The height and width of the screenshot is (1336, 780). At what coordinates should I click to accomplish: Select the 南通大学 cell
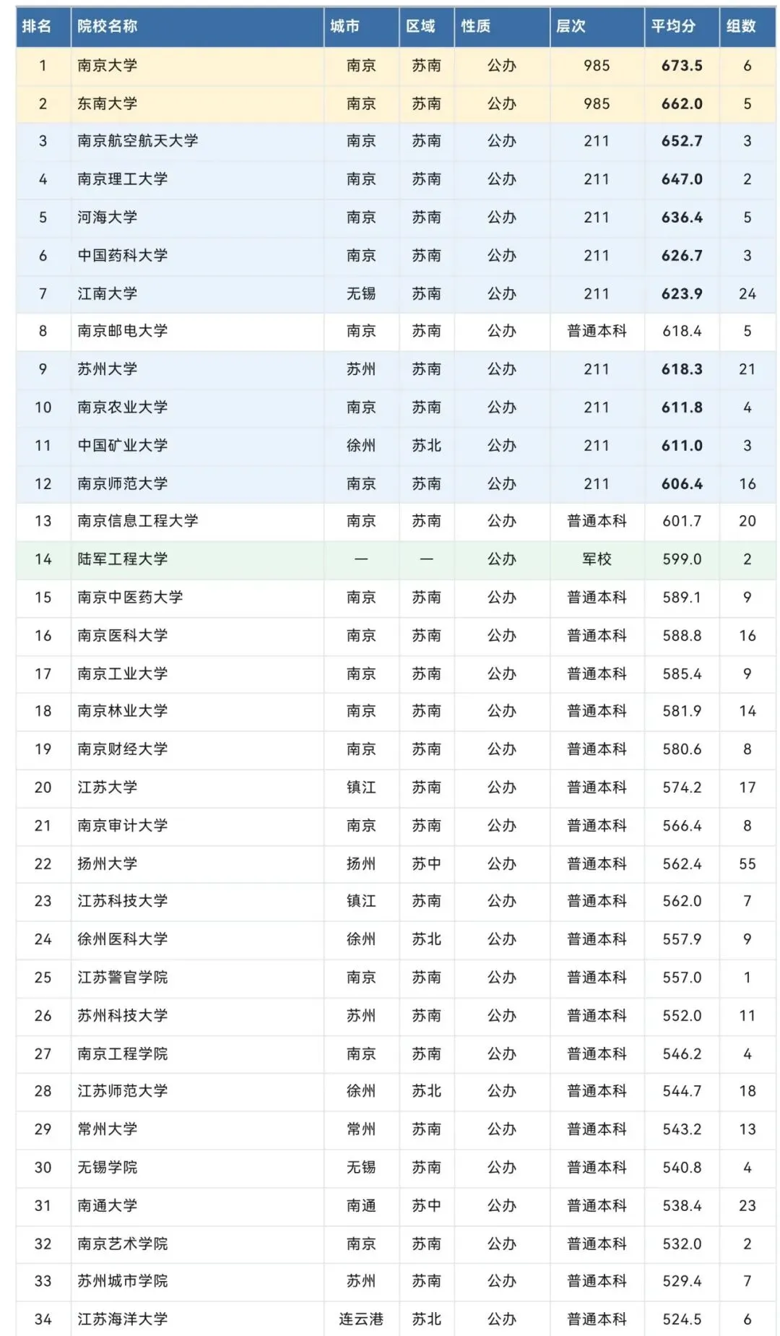pyautogui.click(x=197, y=1207)
